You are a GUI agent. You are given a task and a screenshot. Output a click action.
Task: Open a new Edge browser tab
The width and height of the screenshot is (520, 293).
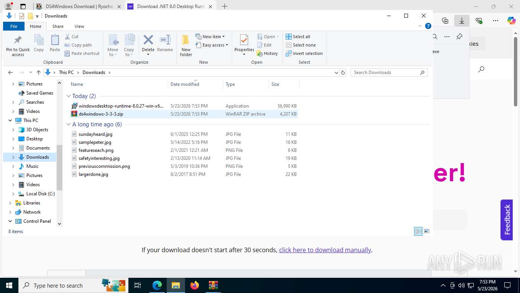click(x=224, y=6)
